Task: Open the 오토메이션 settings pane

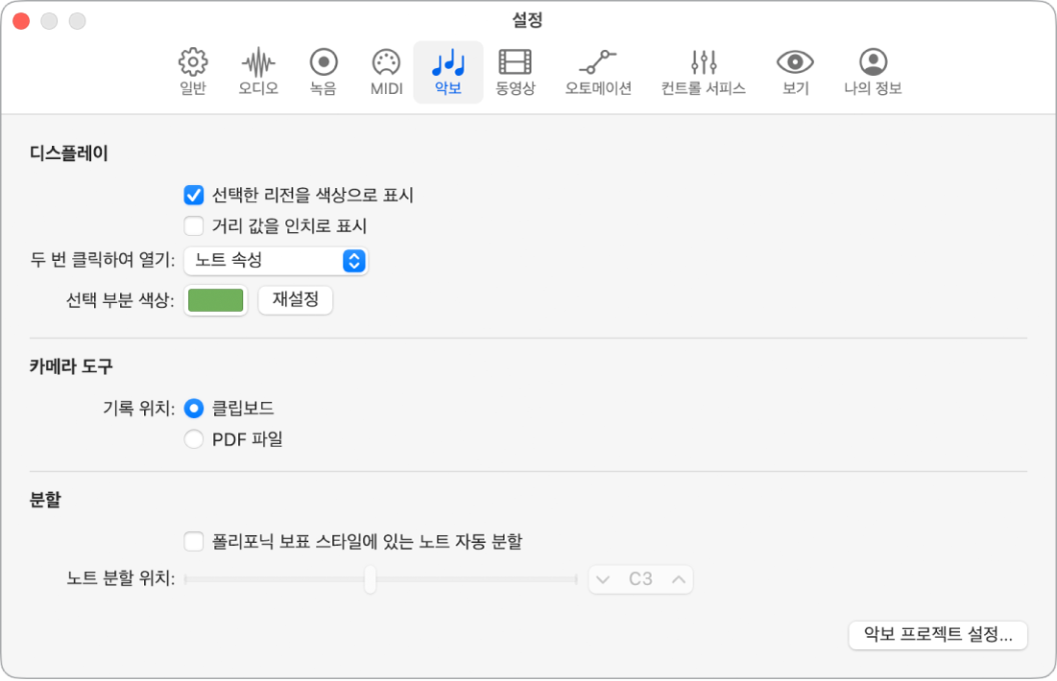Action: pos(597,71)
